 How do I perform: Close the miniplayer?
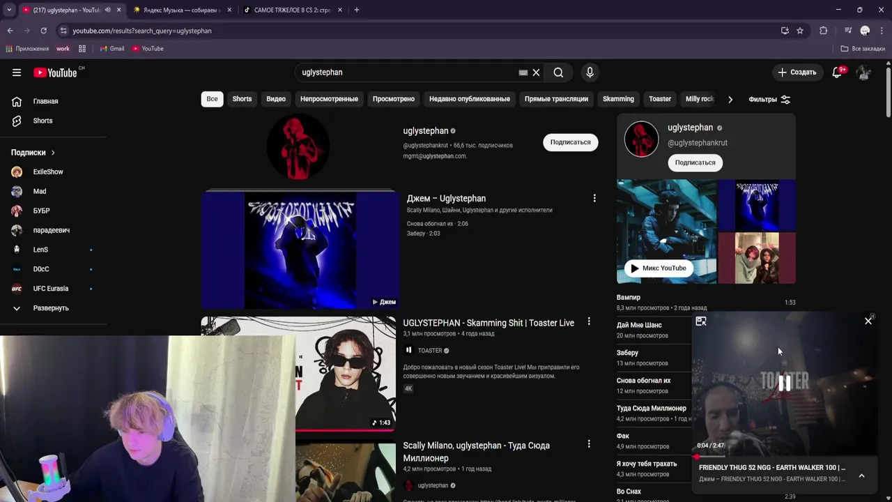coord(868,321)
